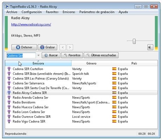Screen dimensions: 162x140
Task: Select the Radio Alcoy Cadena SER station
Action: [x=30, y=93]
